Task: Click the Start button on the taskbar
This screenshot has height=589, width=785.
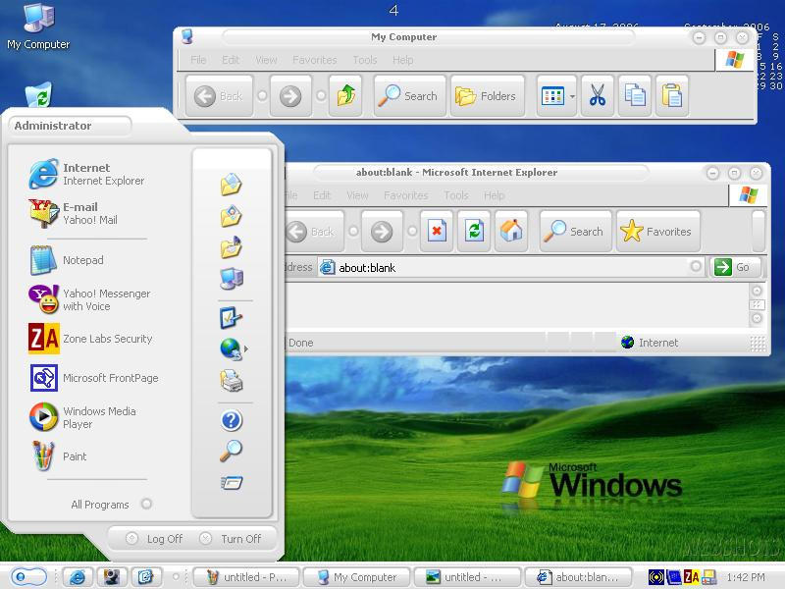Action: tap(28, 577)
